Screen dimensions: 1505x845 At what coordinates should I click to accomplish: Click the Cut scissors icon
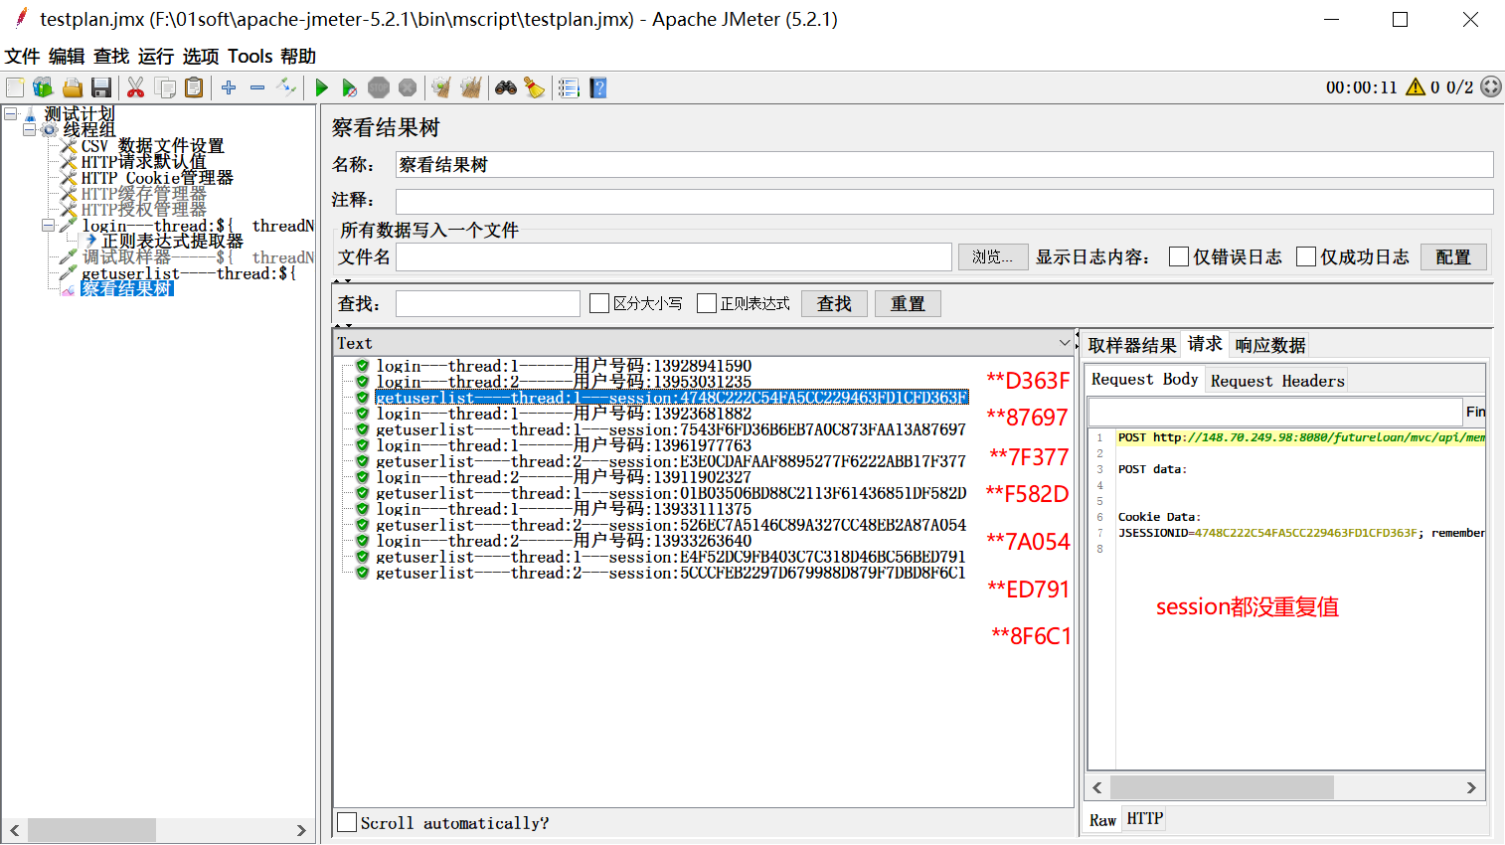point(136,88)
